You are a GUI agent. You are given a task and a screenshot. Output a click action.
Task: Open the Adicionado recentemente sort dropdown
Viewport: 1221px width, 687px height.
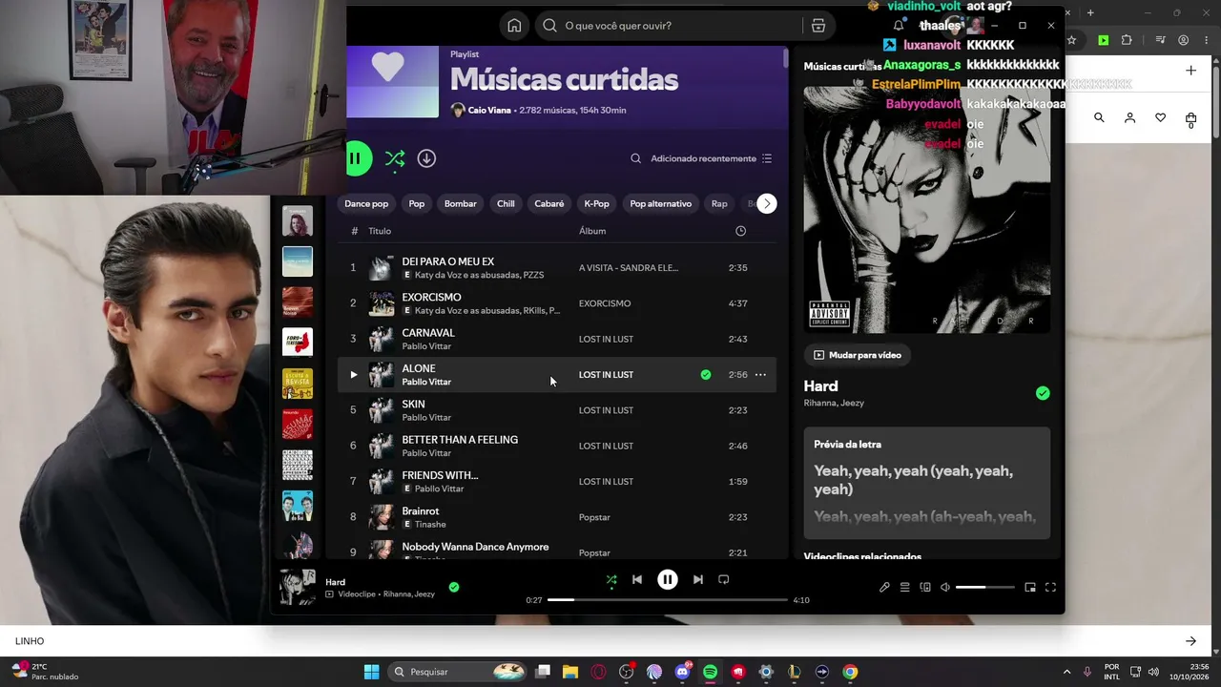tap(712, 158)
